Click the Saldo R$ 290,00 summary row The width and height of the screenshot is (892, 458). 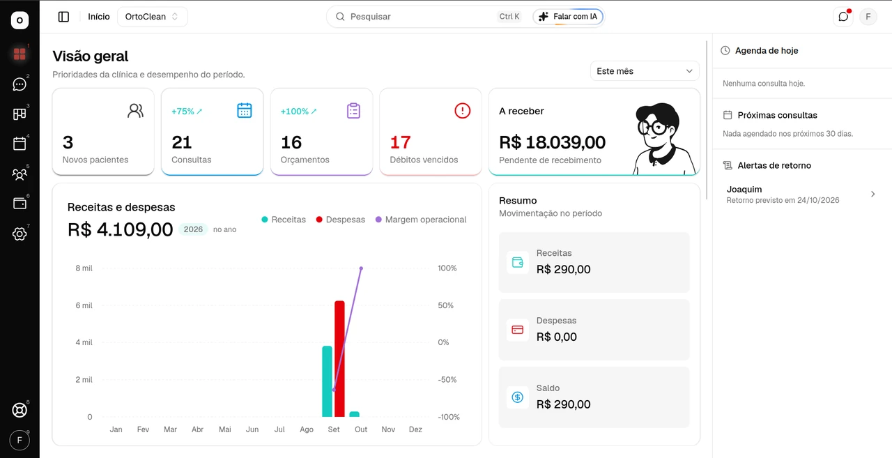click(594, 397)
